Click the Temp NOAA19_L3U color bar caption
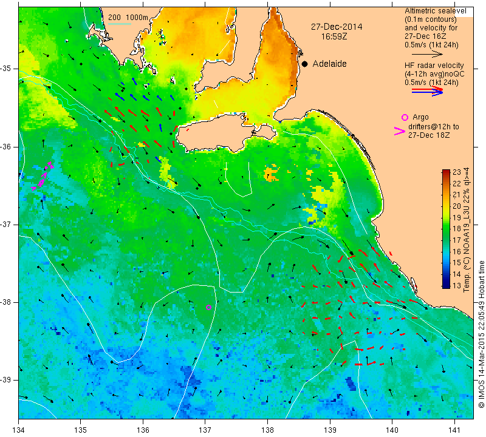 467,229
